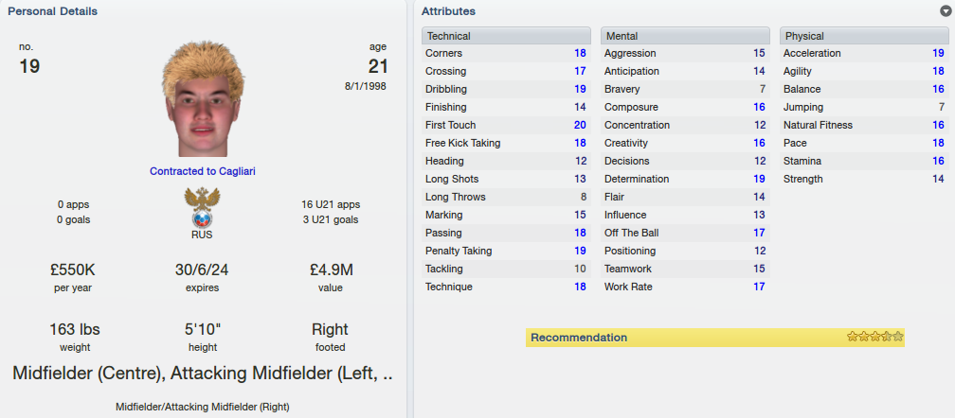The height and width of the screenshot is (418, 955).
Task: Open the Attributes panel dropdown arrow
Action: tap(946, 11)
